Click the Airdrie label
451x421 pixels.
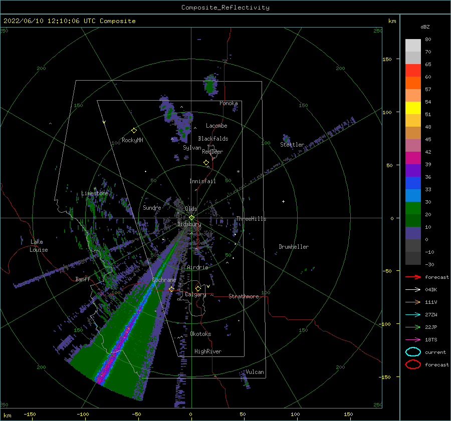point(197,267)
